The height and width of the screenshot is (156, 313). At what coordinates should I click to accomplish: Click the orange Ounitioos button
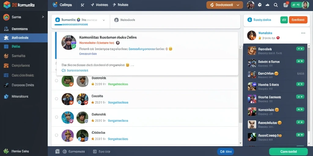pos(298,20)
